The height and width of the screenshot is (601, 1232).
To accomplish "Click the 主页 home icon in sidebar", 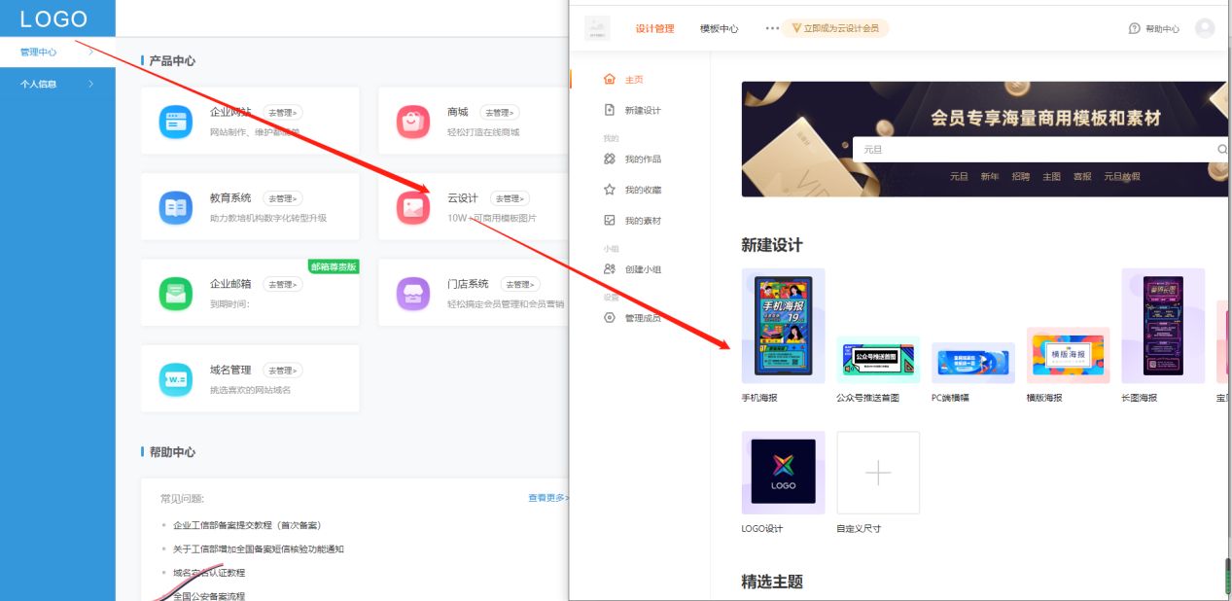I will click(610, 79).
